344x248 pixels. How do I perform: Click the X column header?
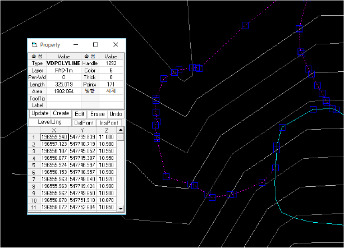(x=54, y=130)
